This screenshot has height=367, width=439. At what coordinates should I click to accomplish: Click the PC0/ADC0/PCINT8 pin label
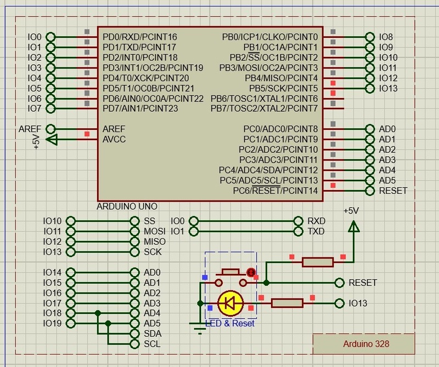[x=280, y=129]
